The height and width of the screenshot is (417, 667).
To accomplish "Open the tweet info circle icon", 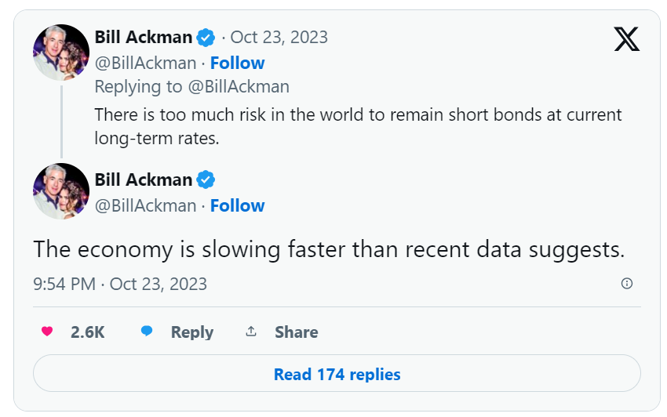I will [x=626, y=284].
